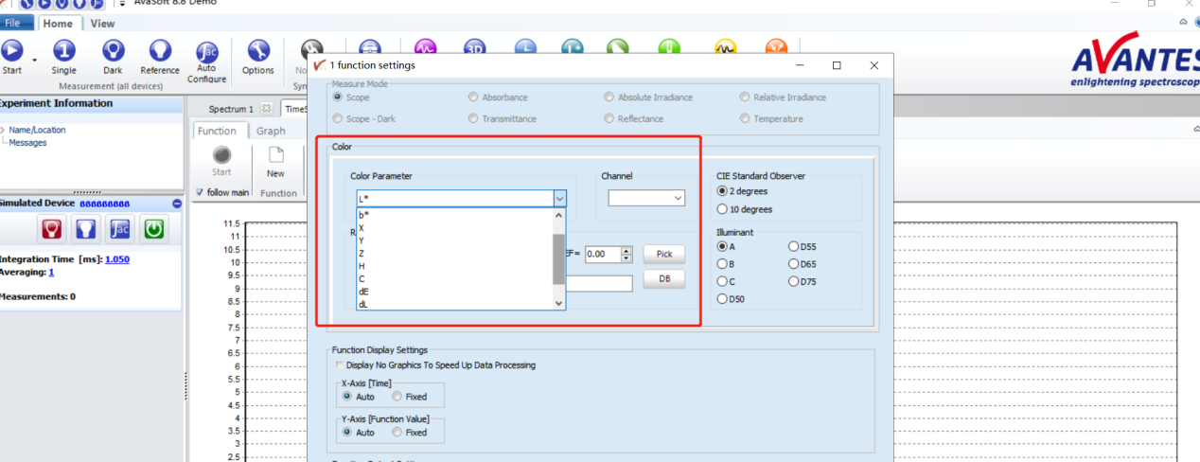Click the Dark measurement icon
This screenshot has height=462, width=1200.
[x=113, y=52]
